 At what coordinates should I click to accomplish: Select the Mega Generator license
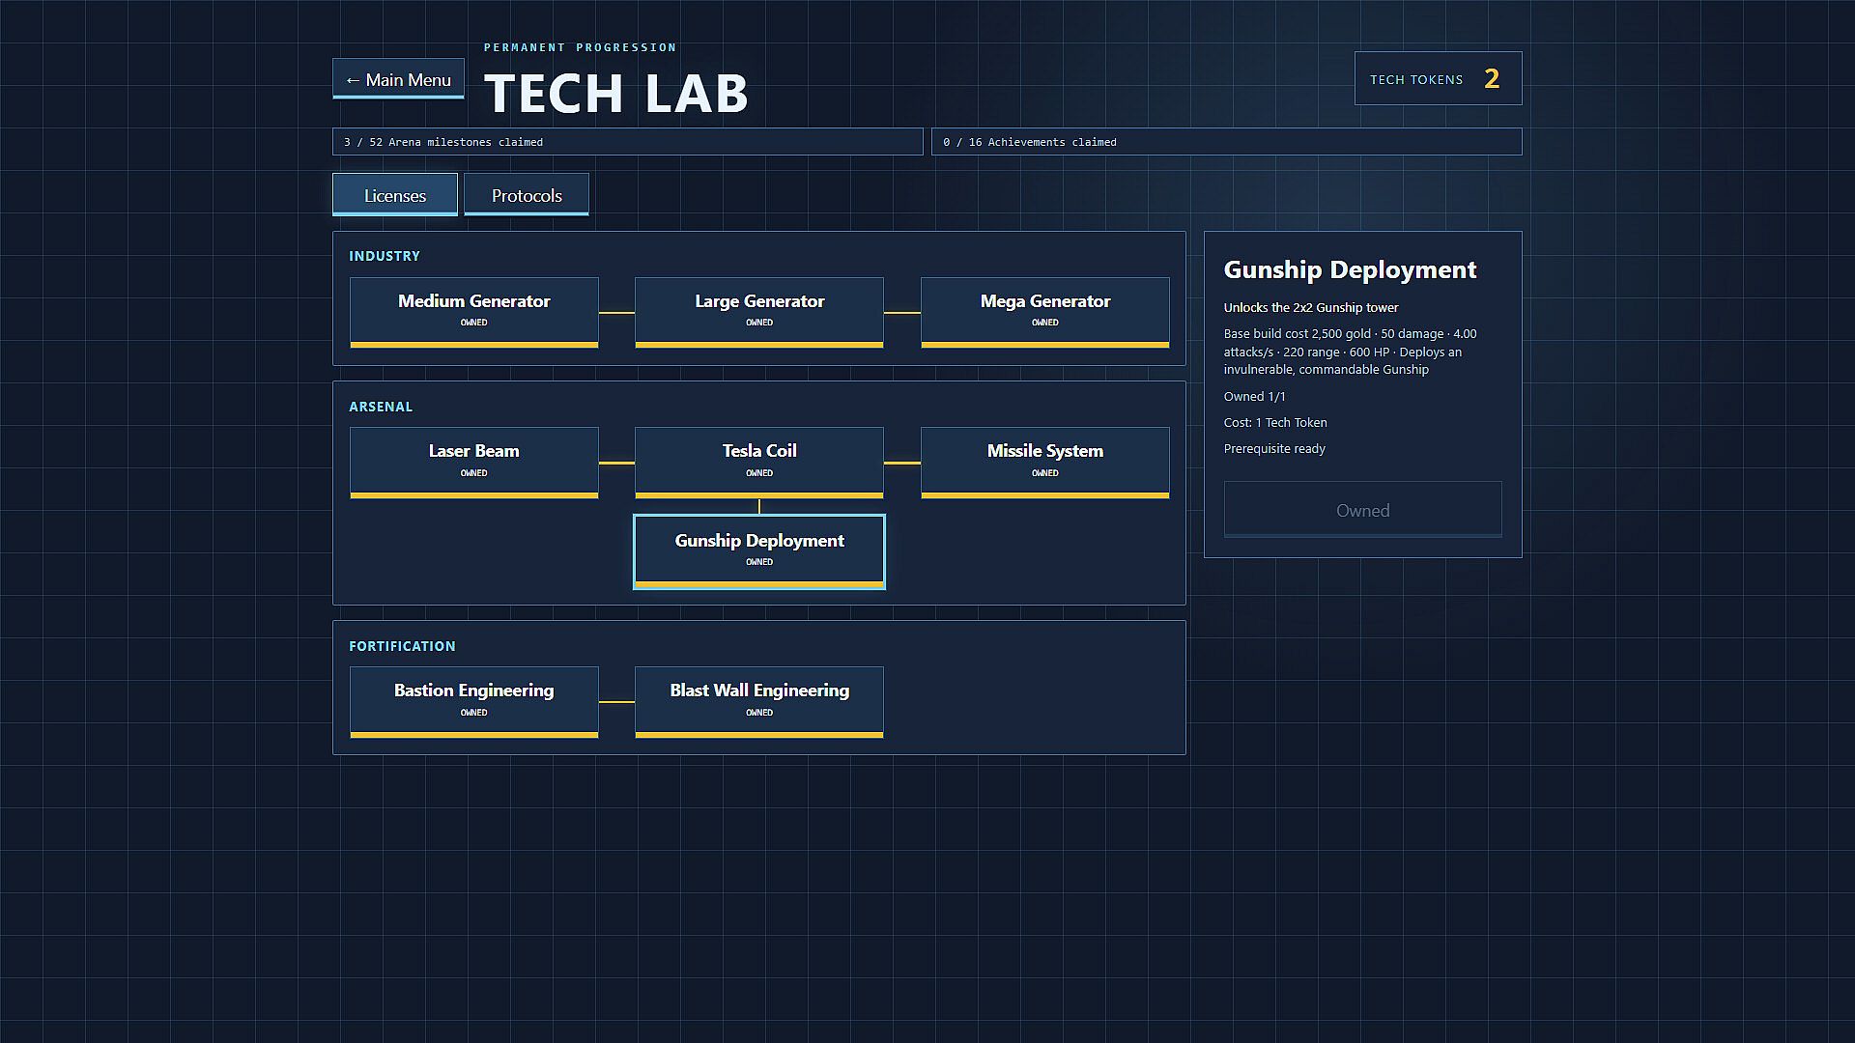(x=1045, y=312)
